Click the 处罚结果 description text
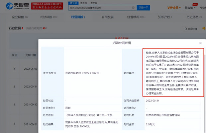 pos(92,124)
